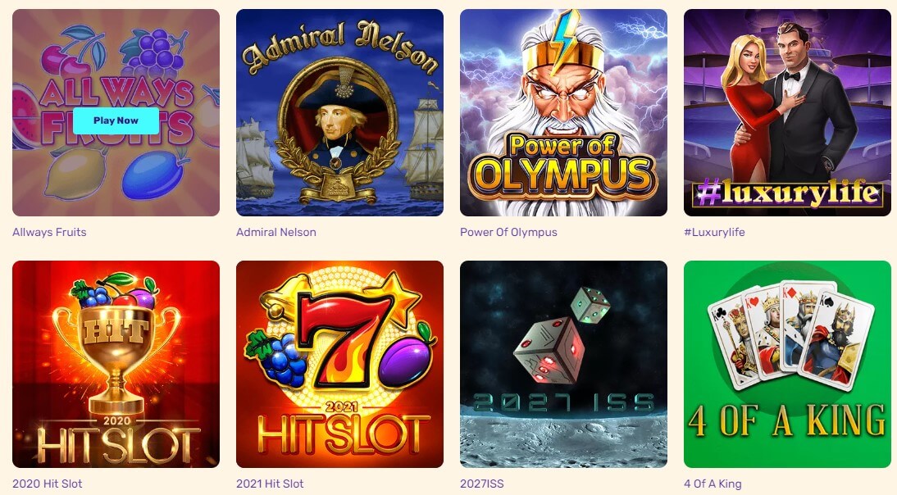Click the Admiral Nelson title link
Image resolution: width=897 pixels, height=495 pixels.
[x=276, y=232]
